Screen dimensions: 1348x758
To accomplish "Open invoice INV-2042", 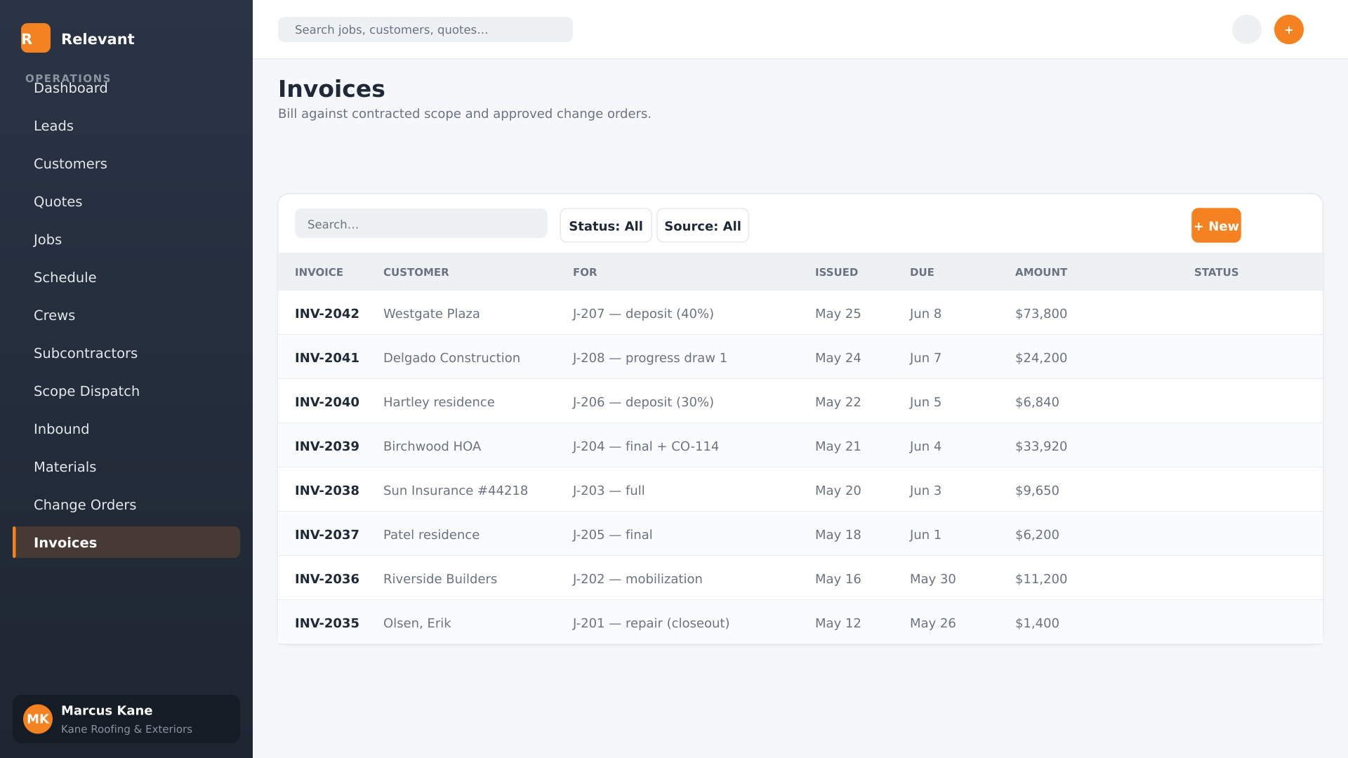I will [x=327, y=314].
